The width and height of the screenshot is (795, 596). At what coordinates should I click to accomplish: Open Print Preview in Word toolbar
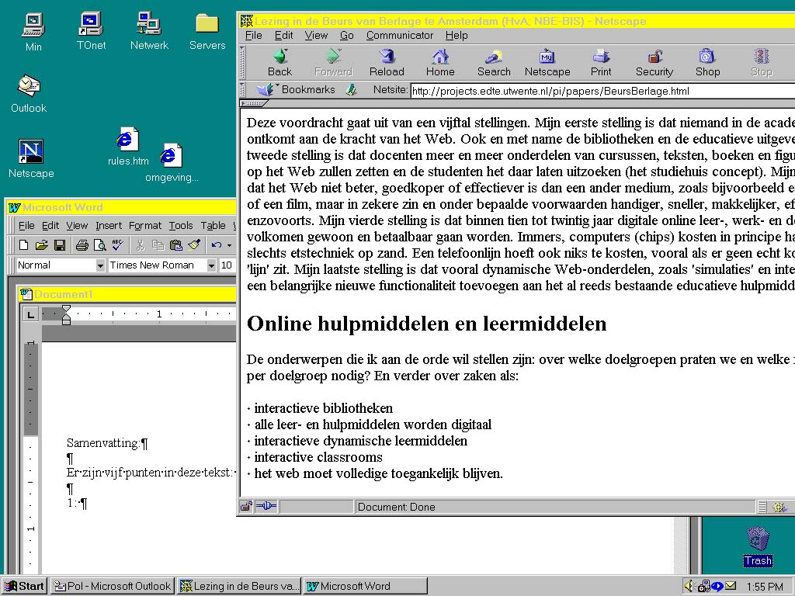click(100, 245)
